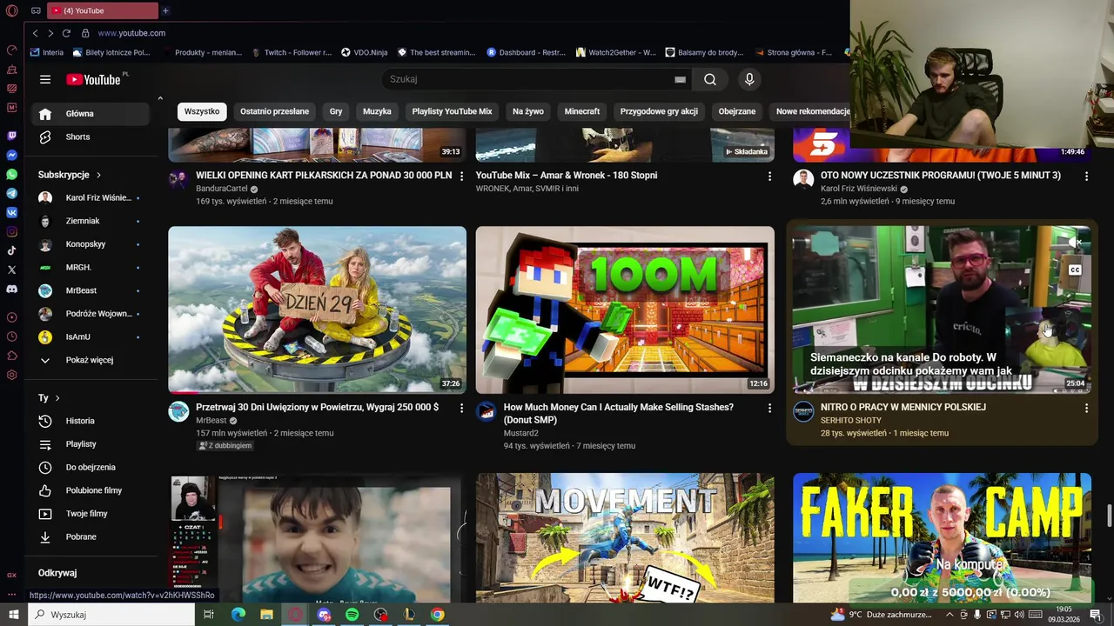Open TikTok in the Opera sidebar
Screen dimensions: 1114x626
[12, 250]
